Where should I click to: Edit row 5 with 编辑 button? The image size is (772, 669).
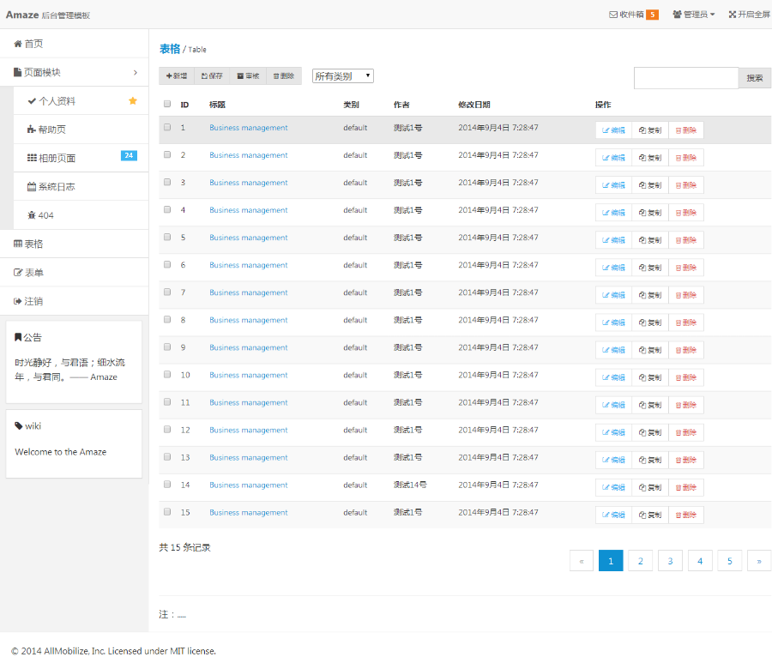click(x=613, y=240)
